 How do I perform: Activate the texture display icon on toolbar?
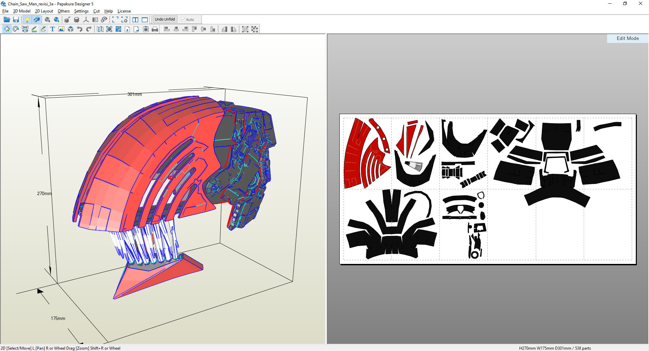tap(36, 19)
